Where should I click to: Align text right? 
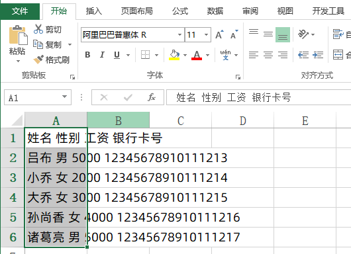pyautogui.click(x=283, y=55)
